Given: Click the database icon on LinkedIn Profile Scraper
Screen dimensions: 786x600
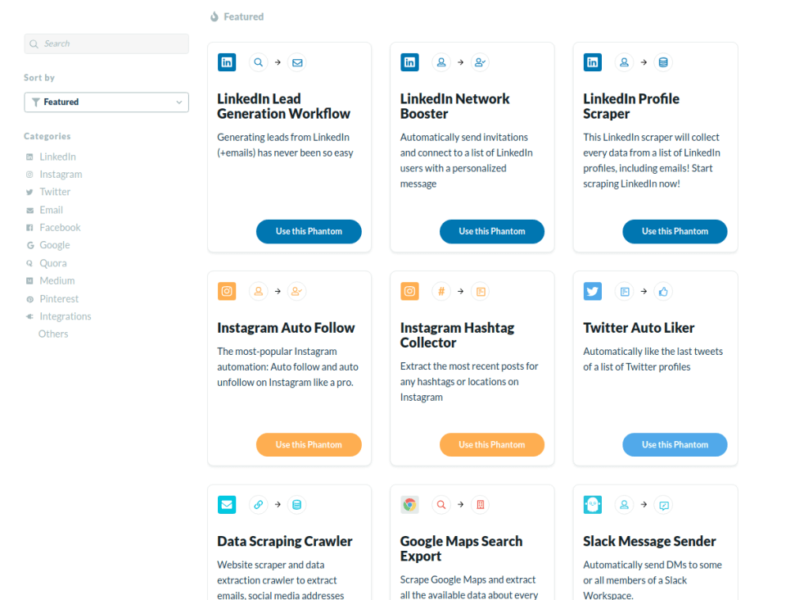Looking at the screenshot, I should tap(663, 62).
